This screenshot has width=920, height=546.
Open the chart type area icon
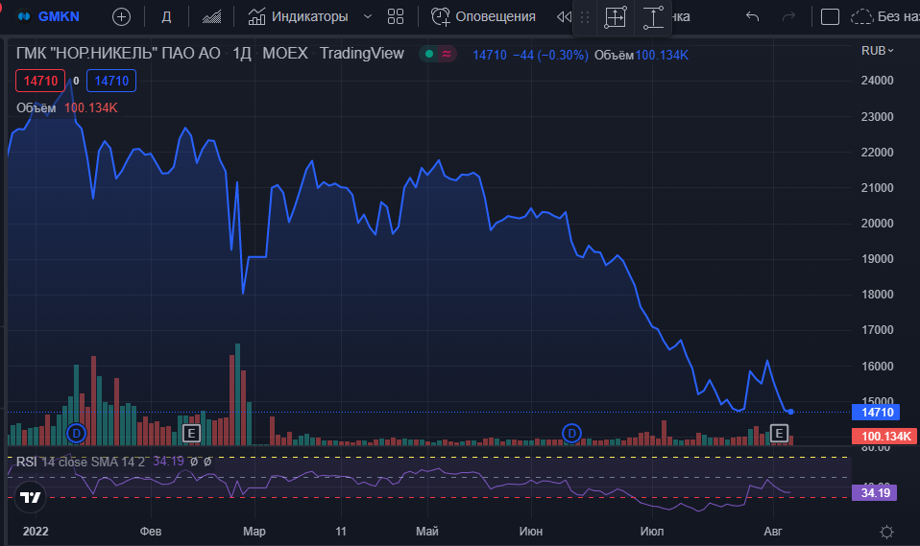point(212,17)
